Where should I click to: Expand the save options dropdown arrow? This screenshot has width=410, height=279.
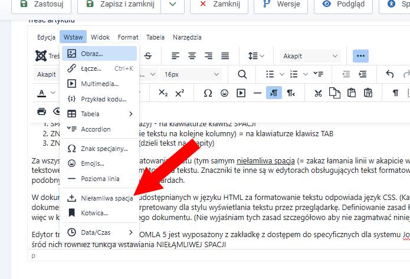(x=173, y=5)
